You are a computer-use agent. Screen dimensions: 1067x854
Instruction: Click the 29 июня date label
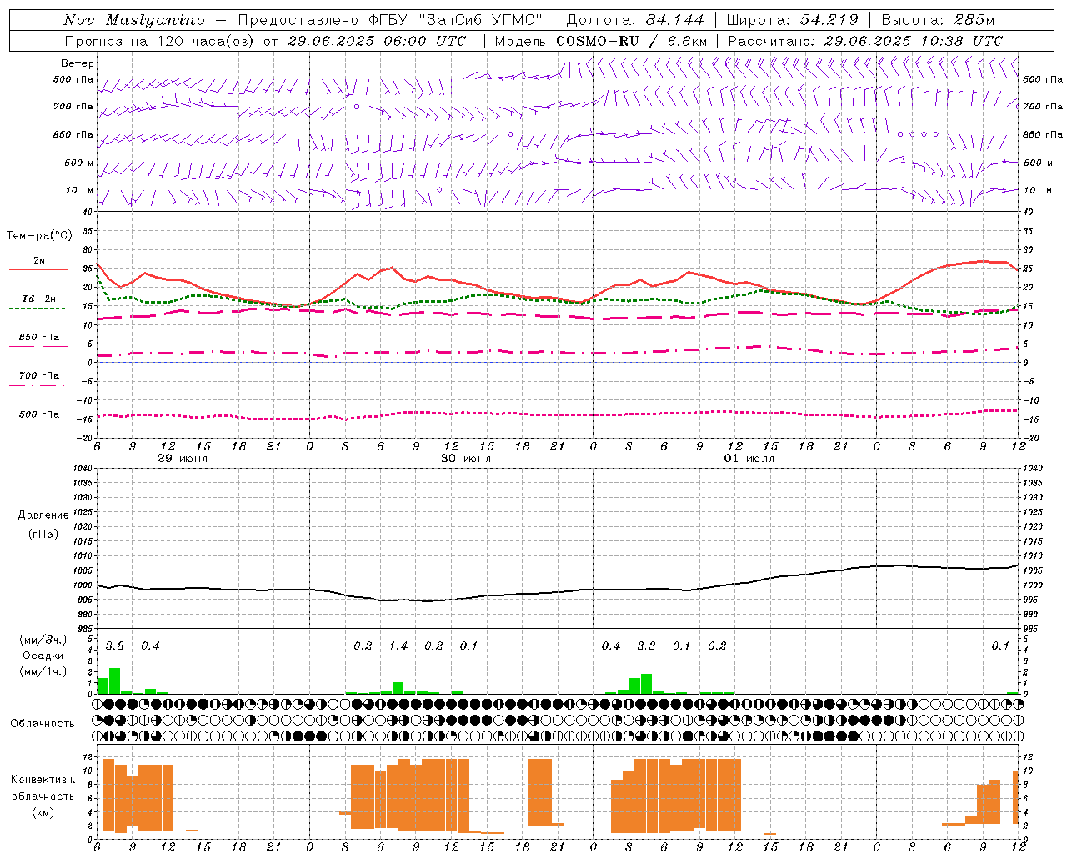click(x=183, y=459)
